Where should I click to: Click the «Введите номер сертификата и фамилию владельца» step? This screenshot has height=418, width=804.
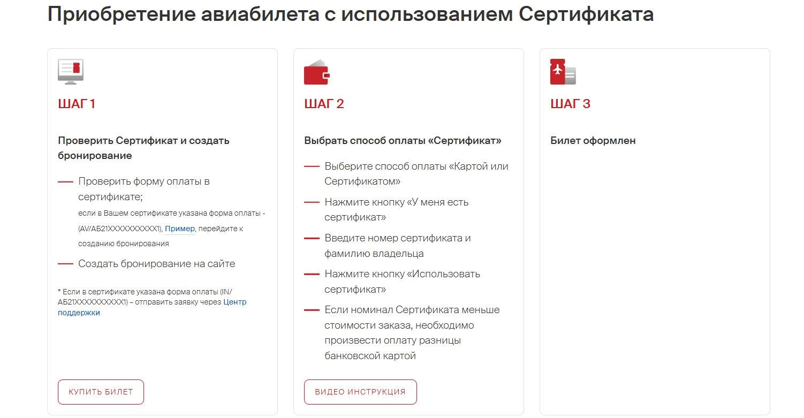397,245
